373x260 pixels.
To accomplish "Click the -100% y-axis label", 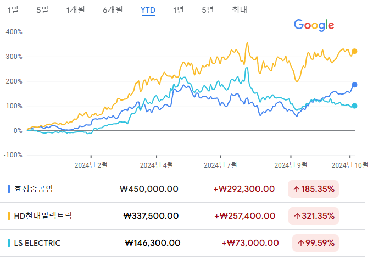I will 13,155.
